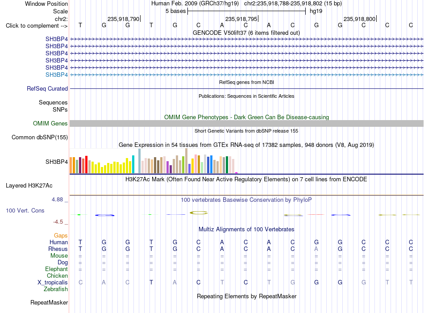The width and height of the screenshot is (424, 313).
Task: Select the Window Position label
Action: (x=46, y=4)
